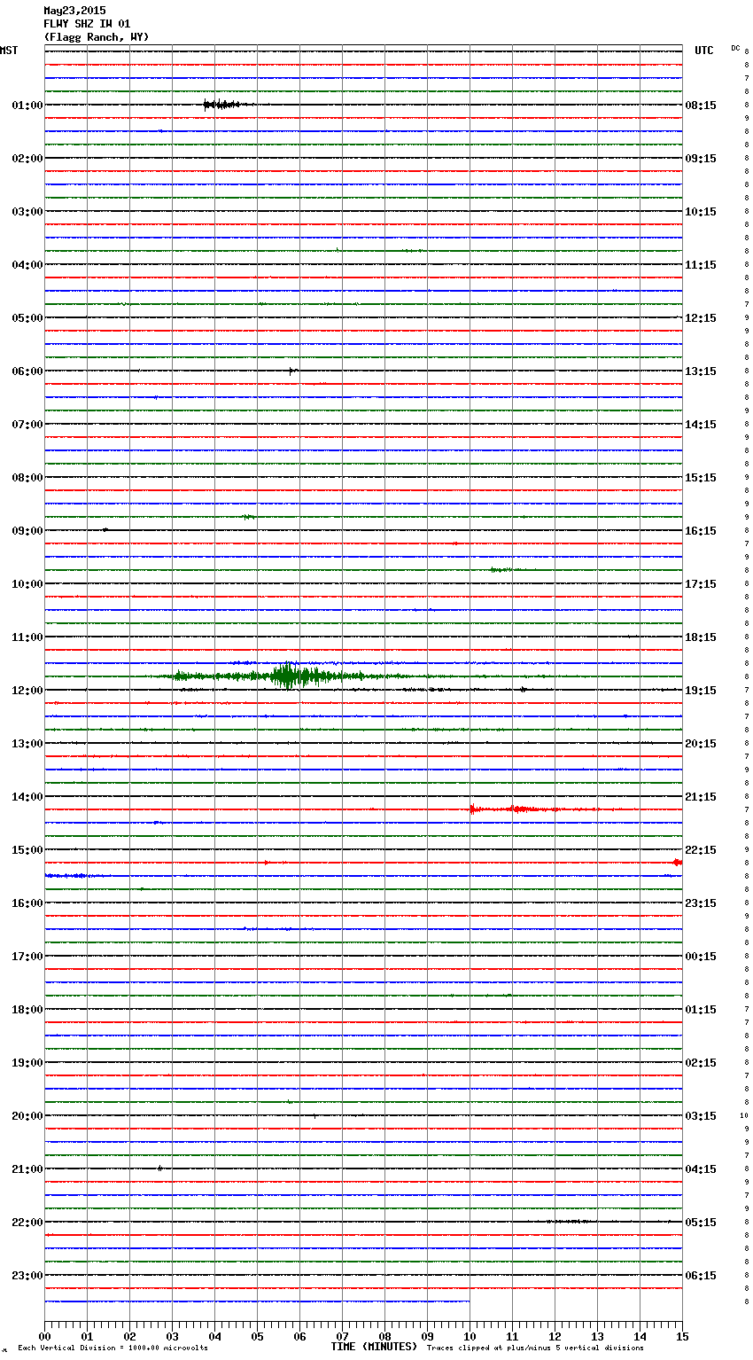Click the May23,2015 date header
Screen dimensions: 753x1360
click(74, 11)
